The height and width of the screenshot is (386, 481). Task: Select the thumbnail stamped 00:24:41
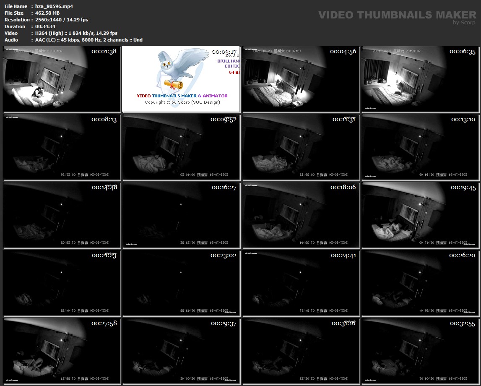301,283
